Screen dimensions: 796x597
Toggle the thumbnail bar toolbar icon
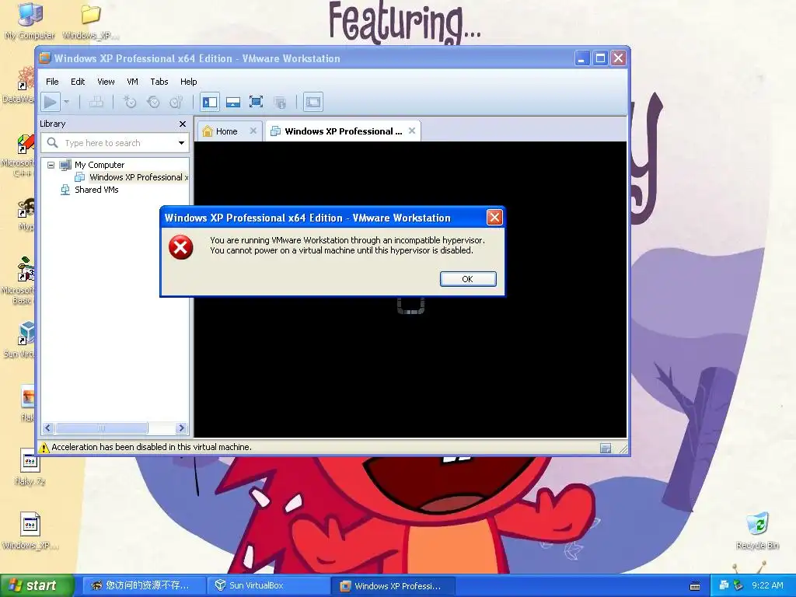tap(233, 102)
